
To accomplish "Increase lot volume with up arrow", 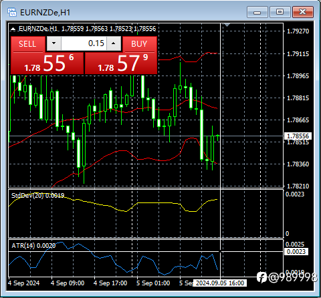I will point(114,43).
